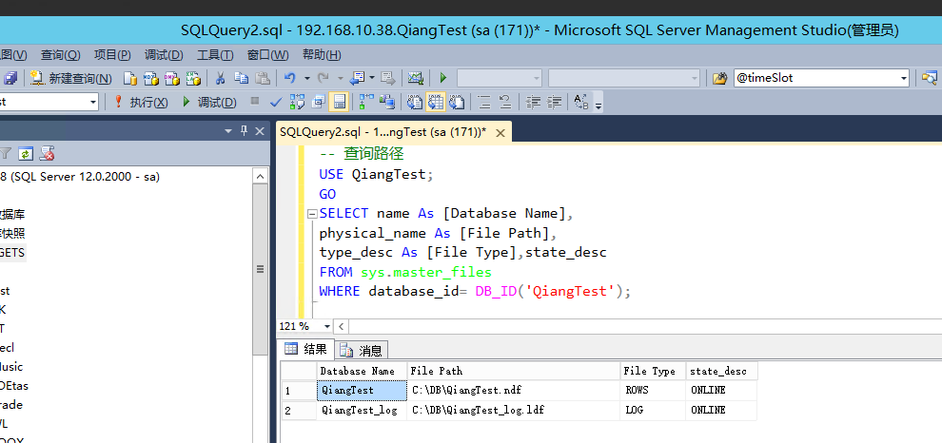Click the Undo arrow icon
This screenshot has height=443, width=942.
point(290,78)
